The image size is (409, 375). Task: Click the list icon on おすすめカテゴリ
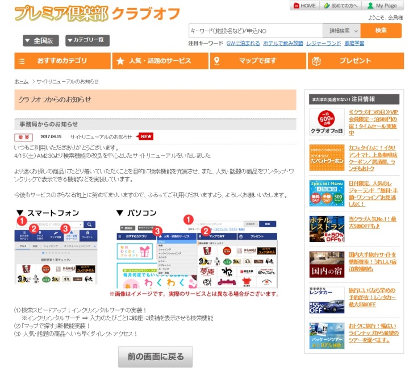coord(22,61)
